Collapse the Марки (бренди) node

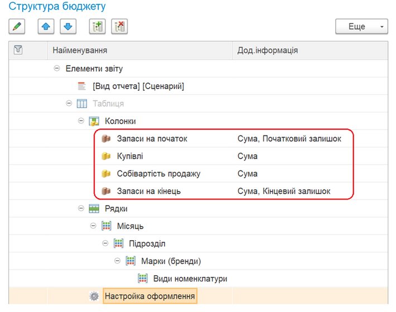point(117,261)
